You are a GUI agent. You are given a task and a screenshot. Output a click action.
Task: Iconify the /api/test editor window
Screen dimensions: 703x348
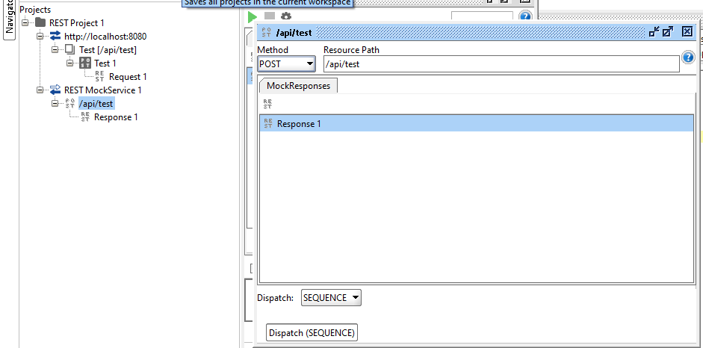pos(654,31)
